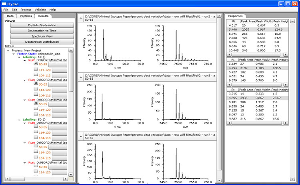The image size is (300, 185).
Task: Click scroll right arrow under the 10.445 table
Action: (286, 55)
